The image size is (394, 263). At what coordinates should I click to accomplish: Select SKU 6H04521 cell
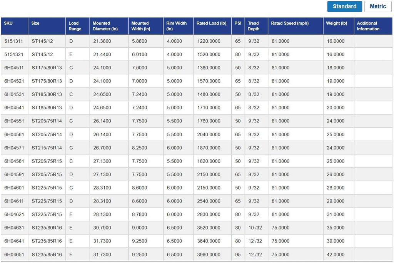coord(14,81)
